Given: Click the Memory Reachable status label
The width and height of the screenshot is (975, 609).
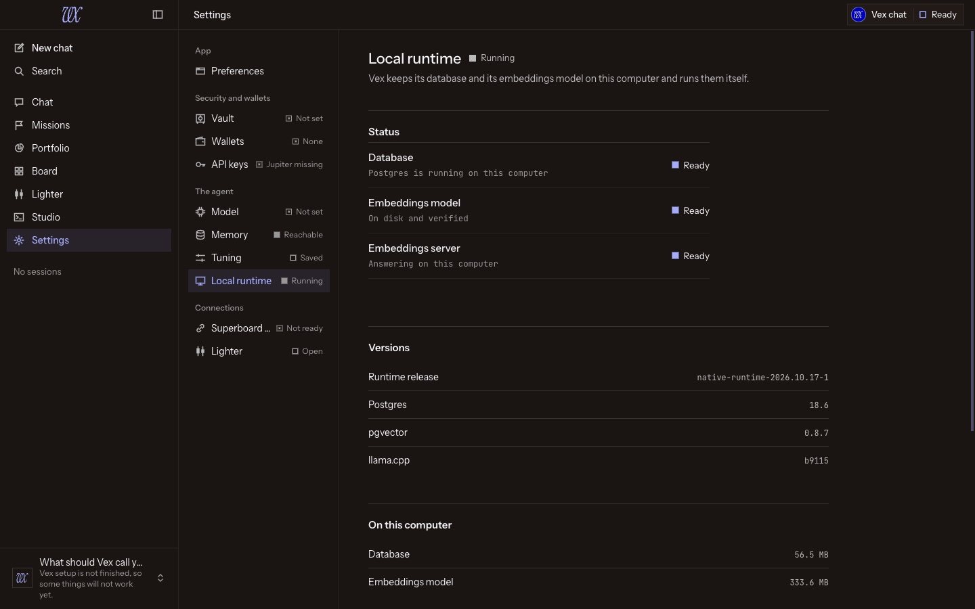Looking at the screenshot, I should click(x=298, y=235).
